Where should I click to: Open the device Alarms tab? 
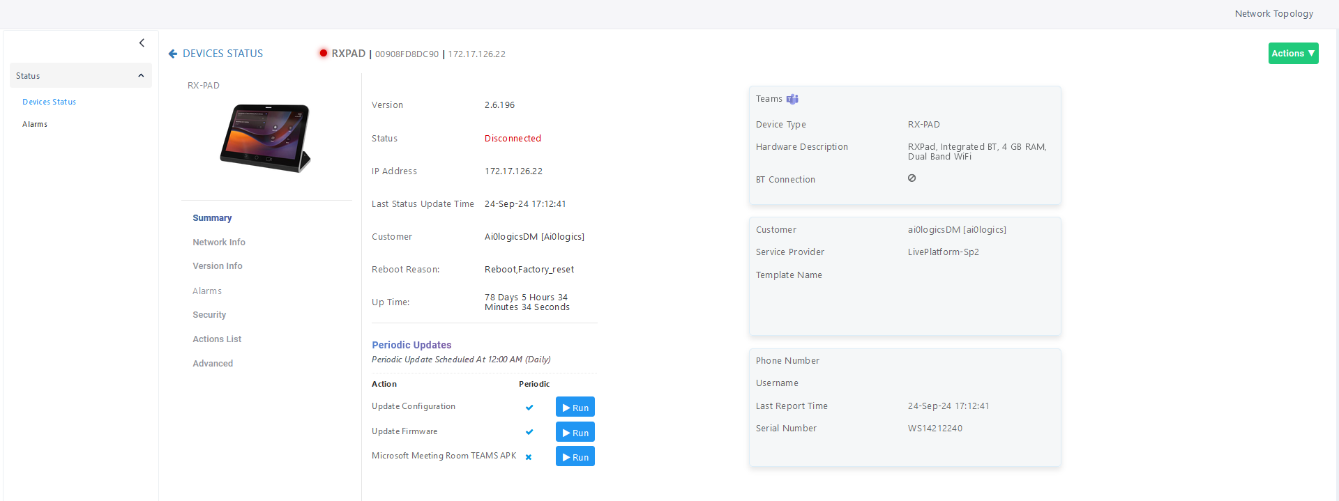point(207,291)
